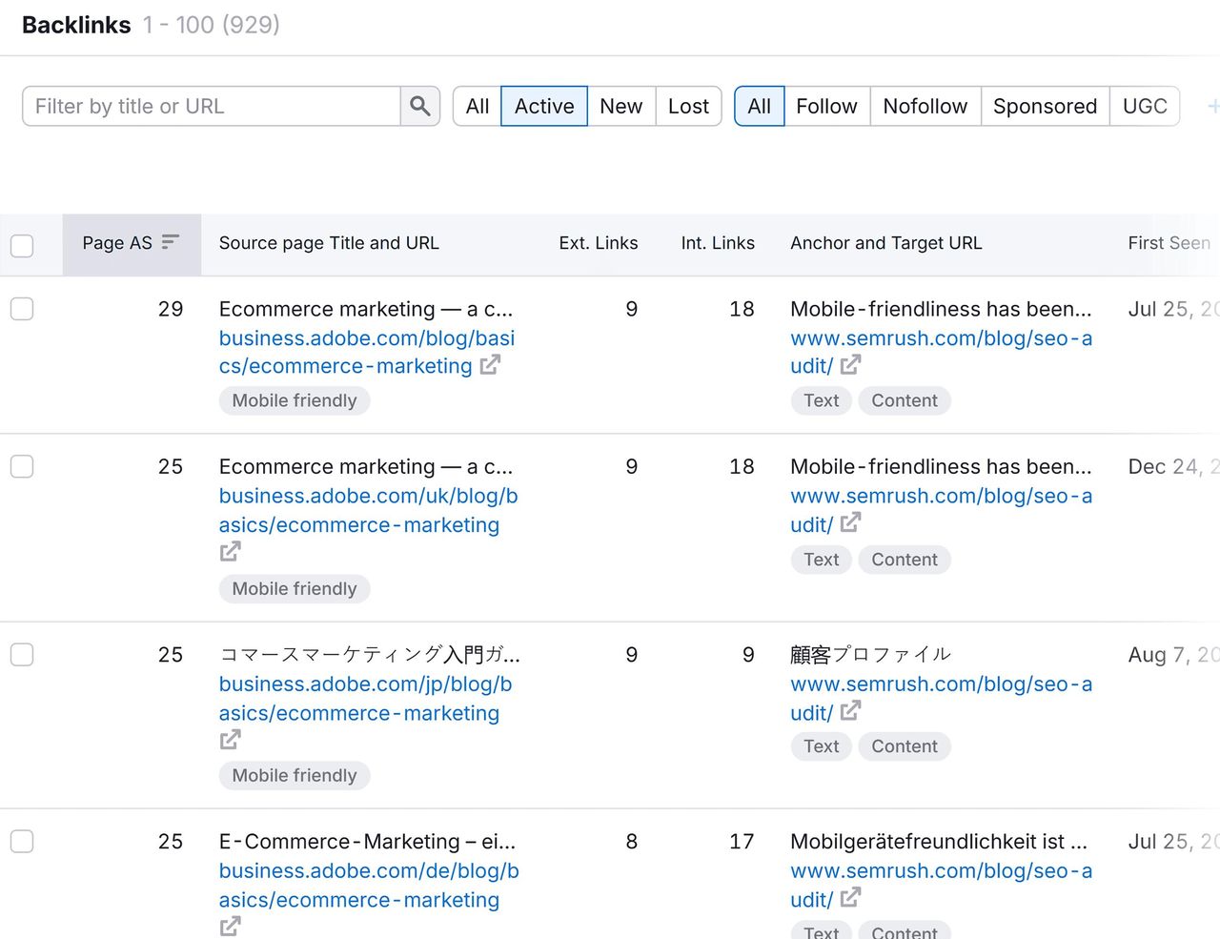Select the Lost filter tab

click(x=688, y=106)
